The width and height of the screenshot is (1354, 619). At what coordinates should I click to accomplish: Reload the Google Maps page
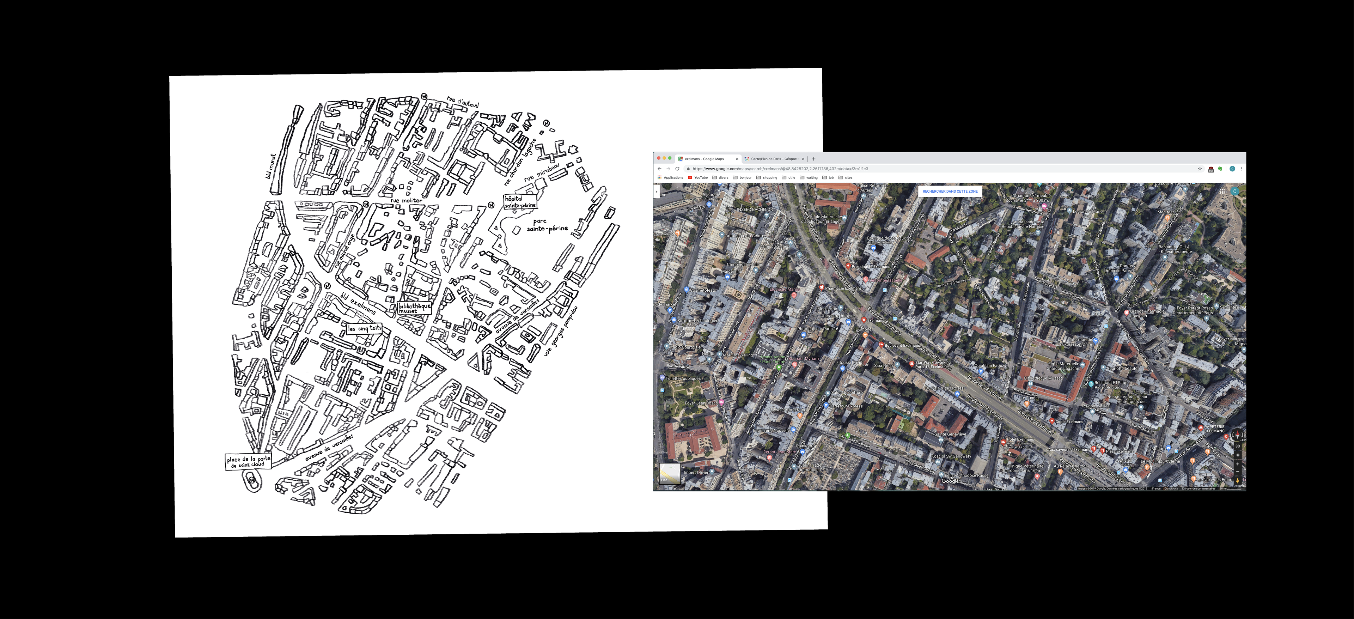tap(677, 169)
